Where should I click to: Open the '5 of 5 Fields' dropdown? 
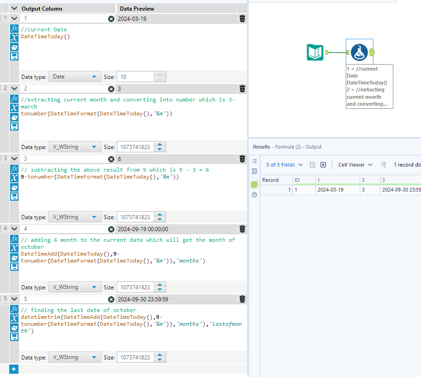click(x=283, y=165)
